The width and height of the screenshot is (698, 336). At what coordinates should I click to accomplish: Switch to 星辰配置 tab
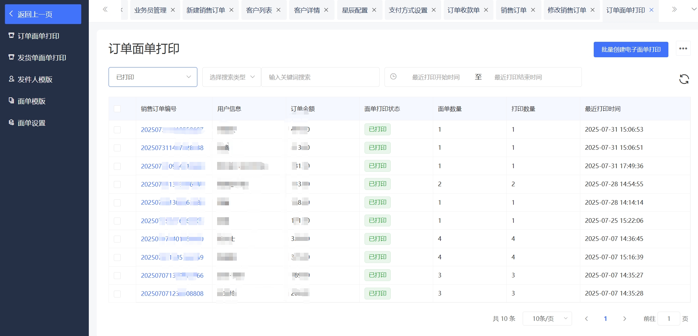(x=355, y=10)
